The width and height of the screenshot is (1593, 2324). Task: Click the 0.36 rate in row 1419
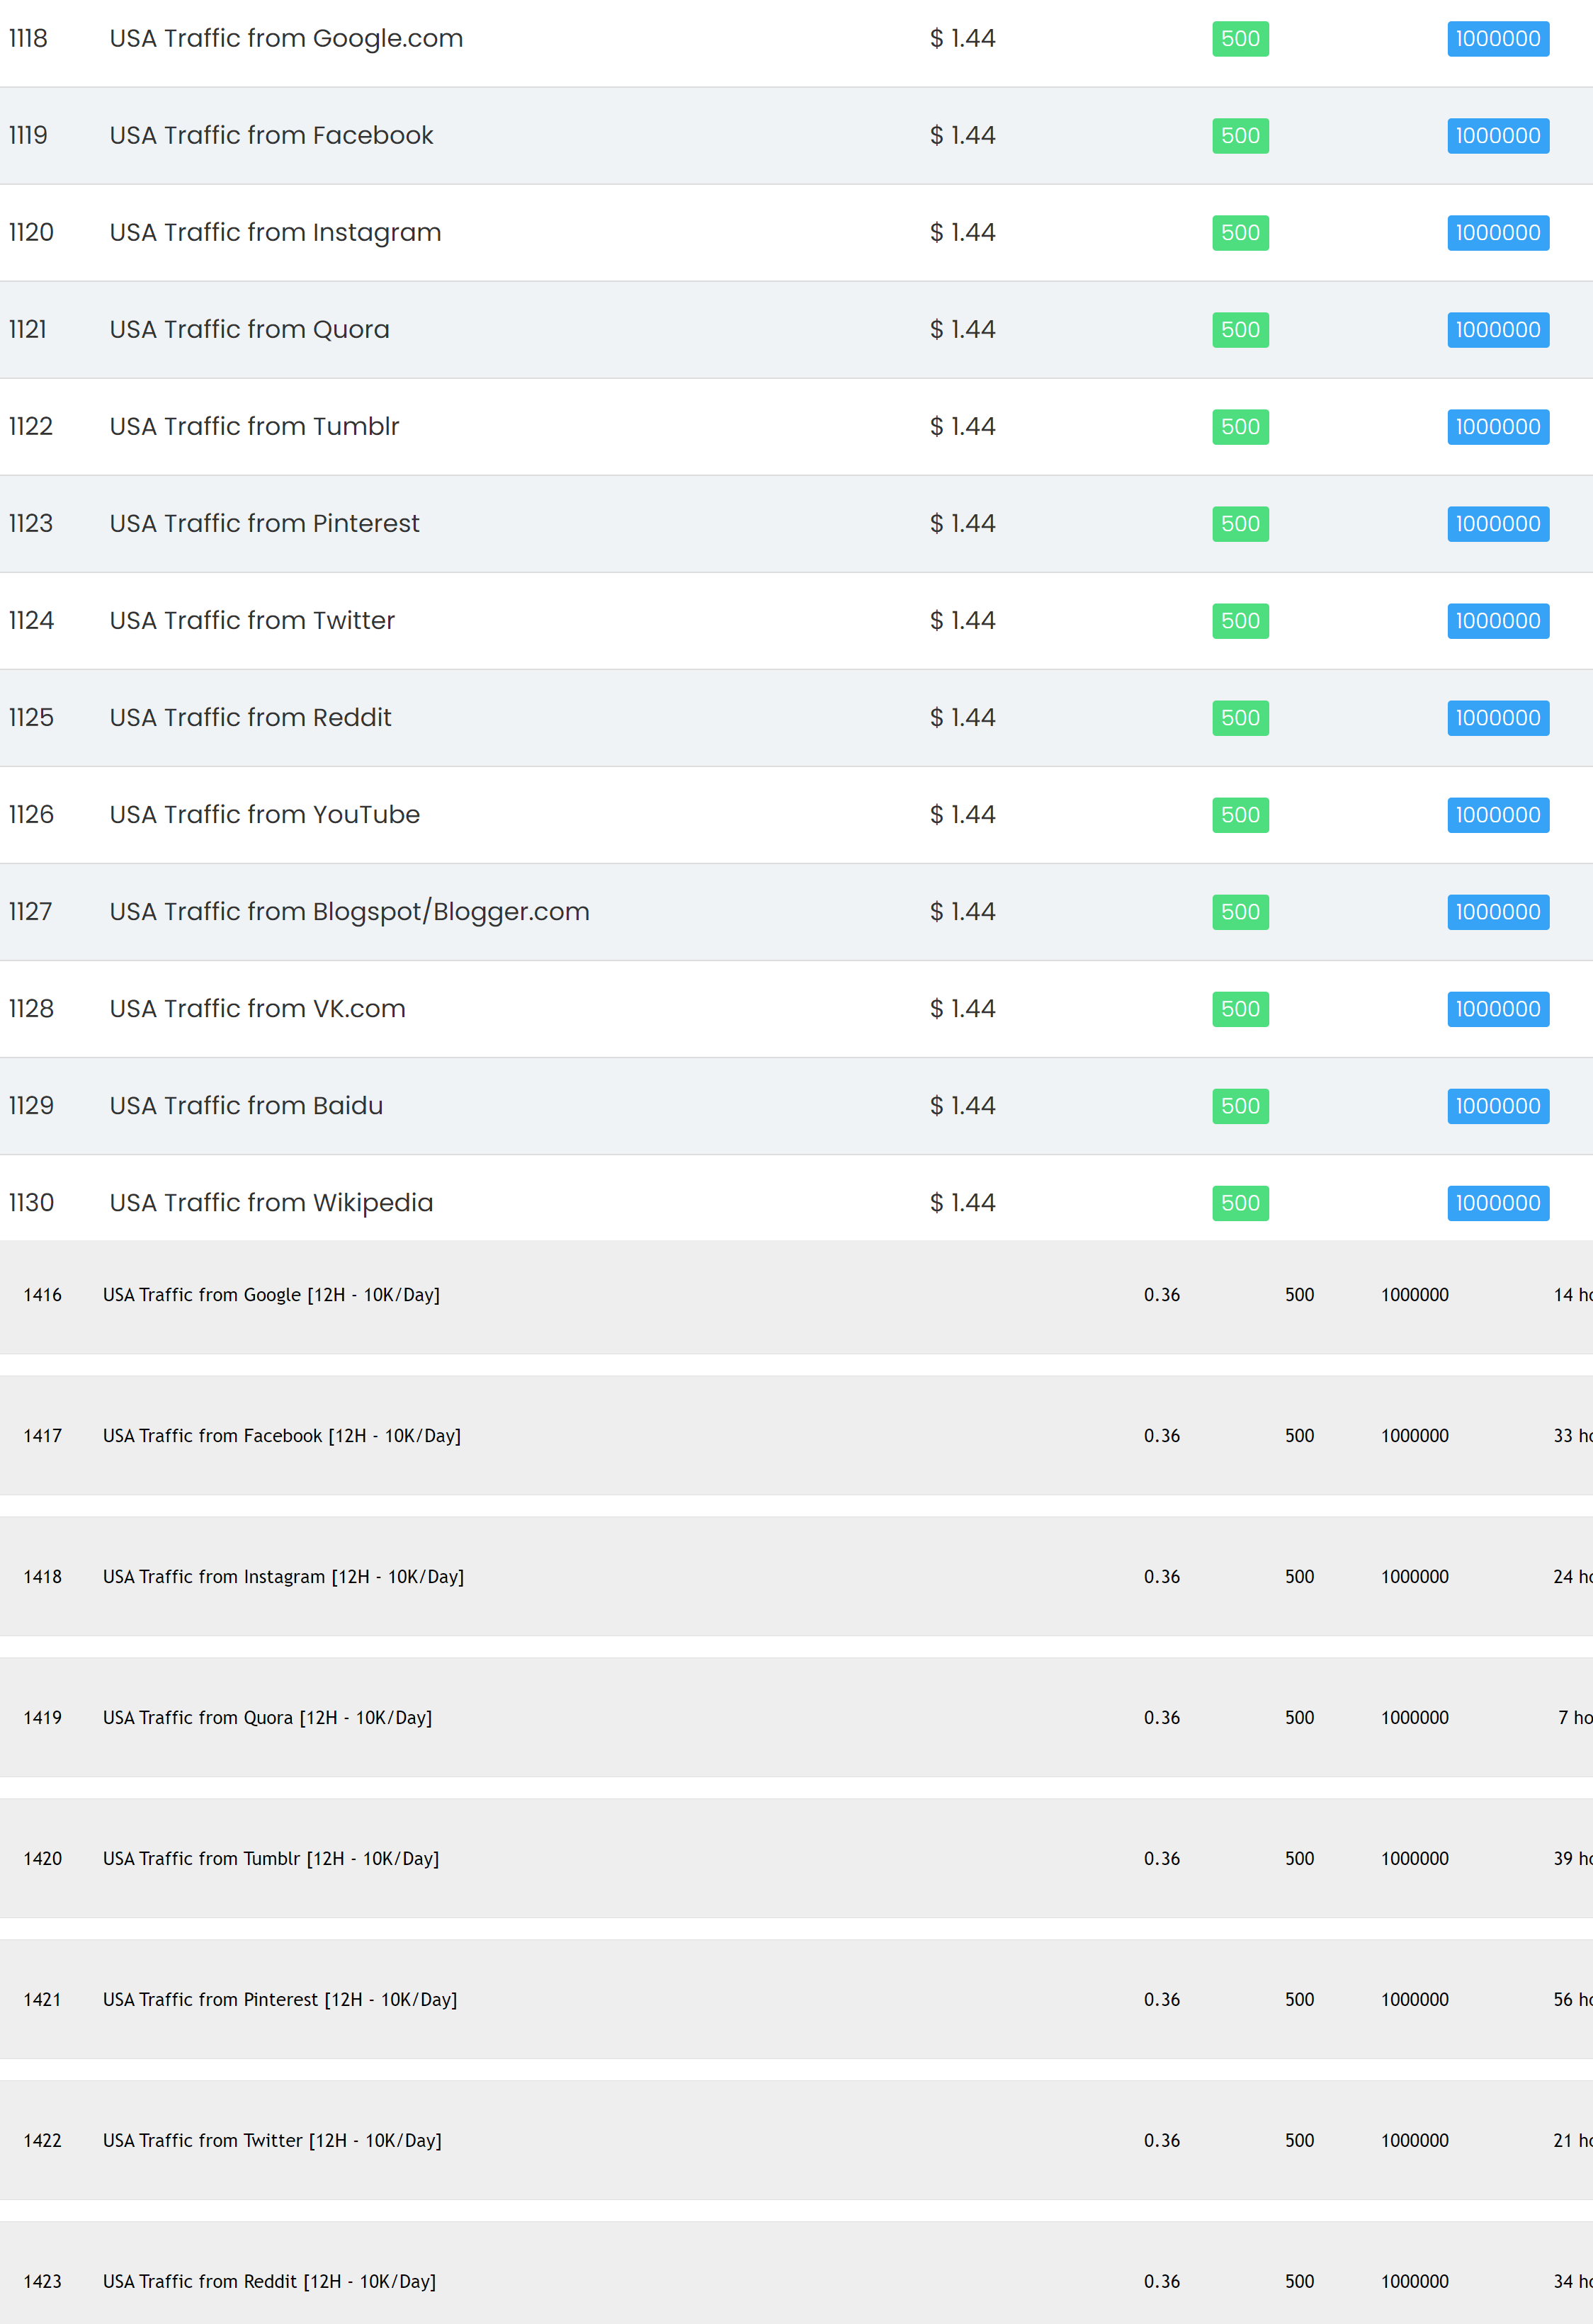click(x=1162, y=1718)
